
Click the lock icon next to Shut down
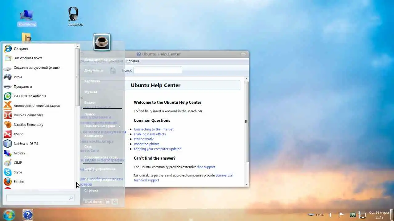pos(108,202)
